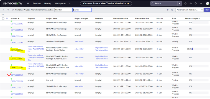Click the magnifier in the global search box
This screenshot has width=210, height=99.
[153, 4]
